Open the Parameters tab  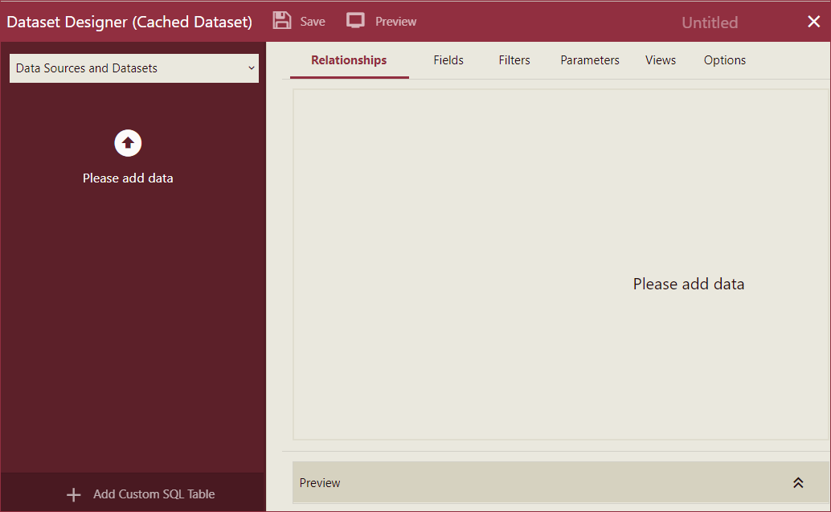pos(589,59)
